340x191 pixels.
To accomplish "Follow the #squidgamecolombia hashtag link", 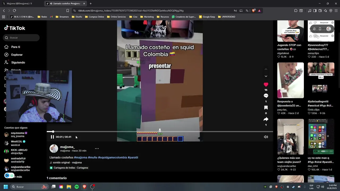I will click(x=112, y=157).
